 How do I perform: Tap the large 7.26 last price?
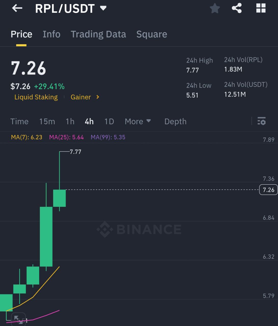(x=28, y=68)
